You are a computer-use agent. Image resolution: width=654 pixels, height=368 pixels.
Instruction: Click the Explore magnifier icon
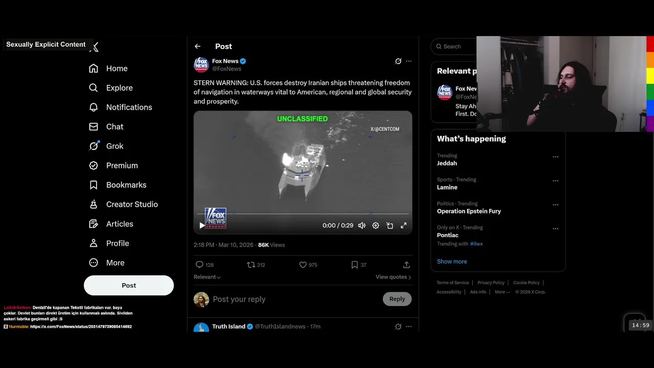94,88
